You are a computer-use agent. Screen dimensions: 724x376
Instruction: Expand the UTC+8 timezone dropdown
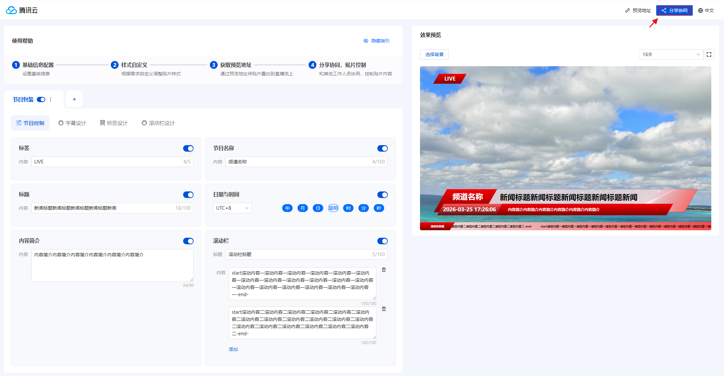click(232, 208)
